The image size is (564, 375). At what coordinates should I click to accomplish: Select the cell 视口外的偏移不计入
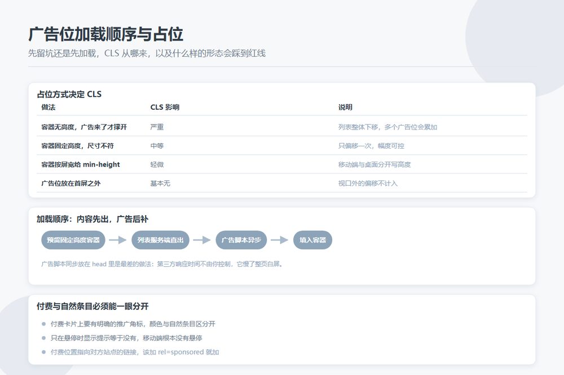368,183
